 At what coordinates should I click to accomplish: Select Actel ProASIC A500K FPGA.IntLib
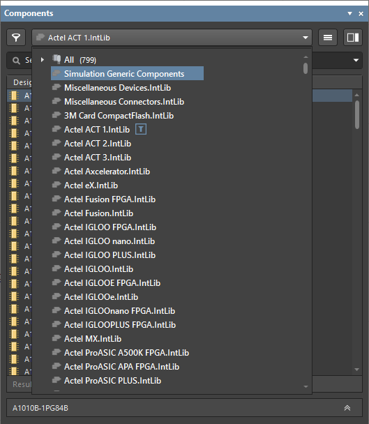pos(127,353)
